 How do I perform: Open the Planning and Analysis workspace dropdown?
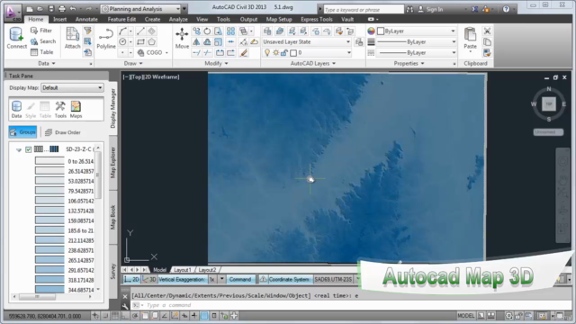141,9
